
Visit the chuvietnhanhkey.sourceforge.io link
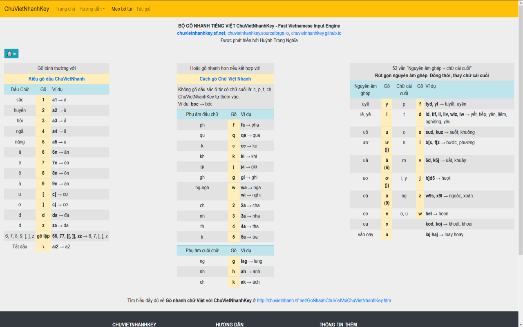click(258, 33)
